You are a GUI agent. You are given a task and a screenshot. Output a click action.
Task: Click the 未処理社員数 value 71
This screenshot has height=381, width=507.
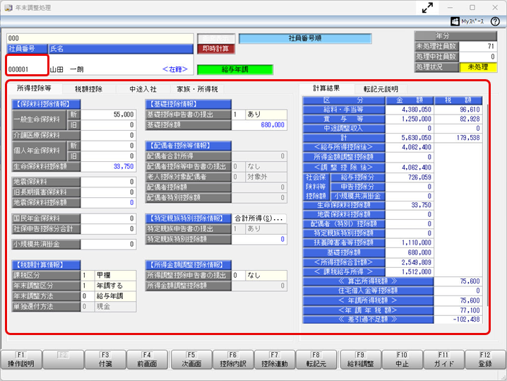(x=477, y=46)
